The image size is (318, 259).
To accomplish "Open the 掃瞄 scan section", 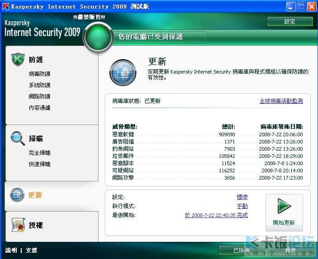I will tap(36, 139).
